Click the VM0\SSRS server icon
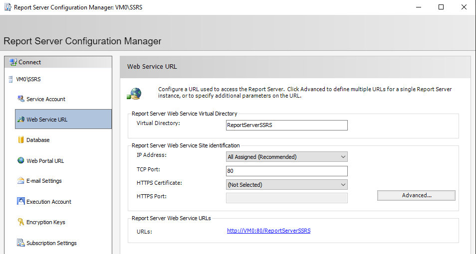476x254 pixels. pyautogui.click(x=11, y=79)
